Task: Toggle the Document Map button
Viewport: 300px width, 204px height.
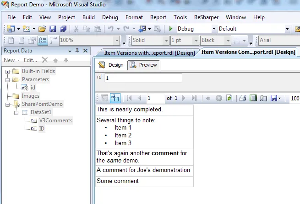Action: [x=104, y=98]
